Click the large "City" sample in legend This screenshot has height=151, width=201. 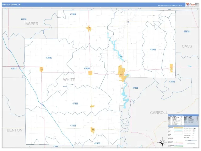194,129
